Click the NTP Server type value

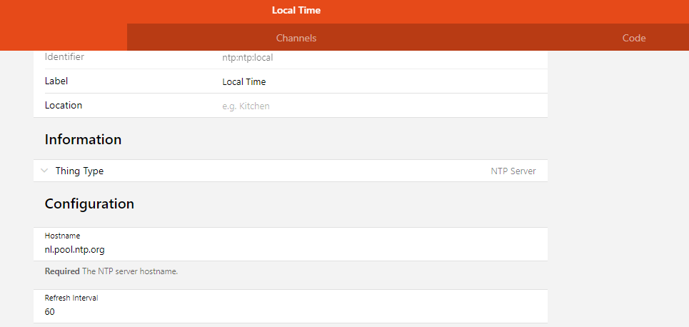[513, 171]
